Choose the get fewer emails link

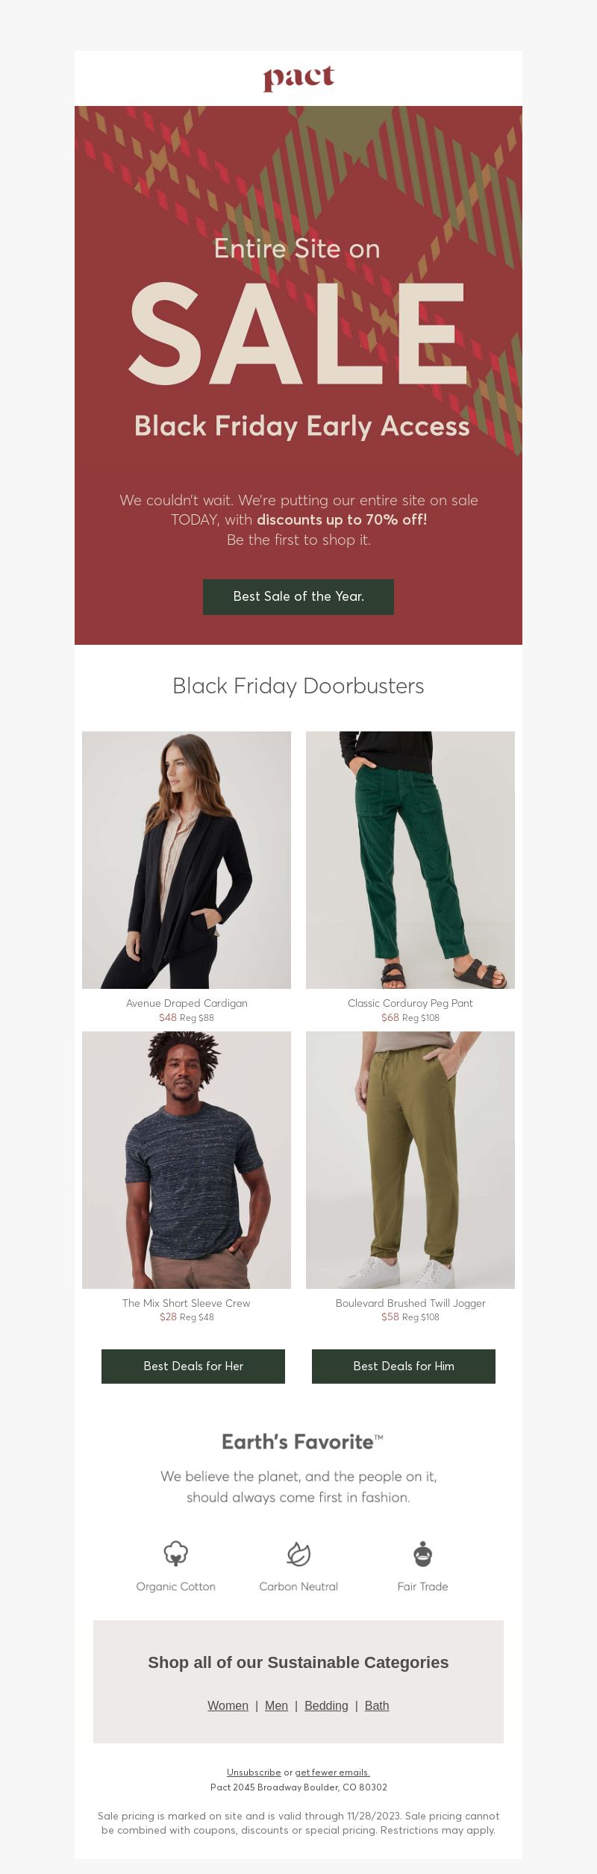pos(332,1773)
